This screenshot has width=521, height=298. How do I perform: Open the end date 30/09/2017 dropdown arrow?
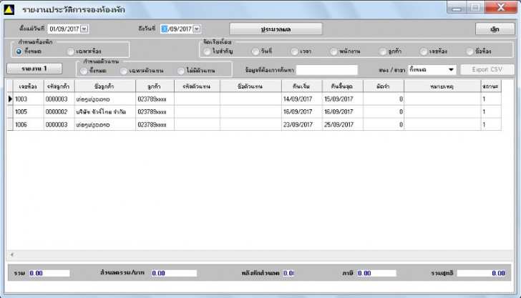197,29
